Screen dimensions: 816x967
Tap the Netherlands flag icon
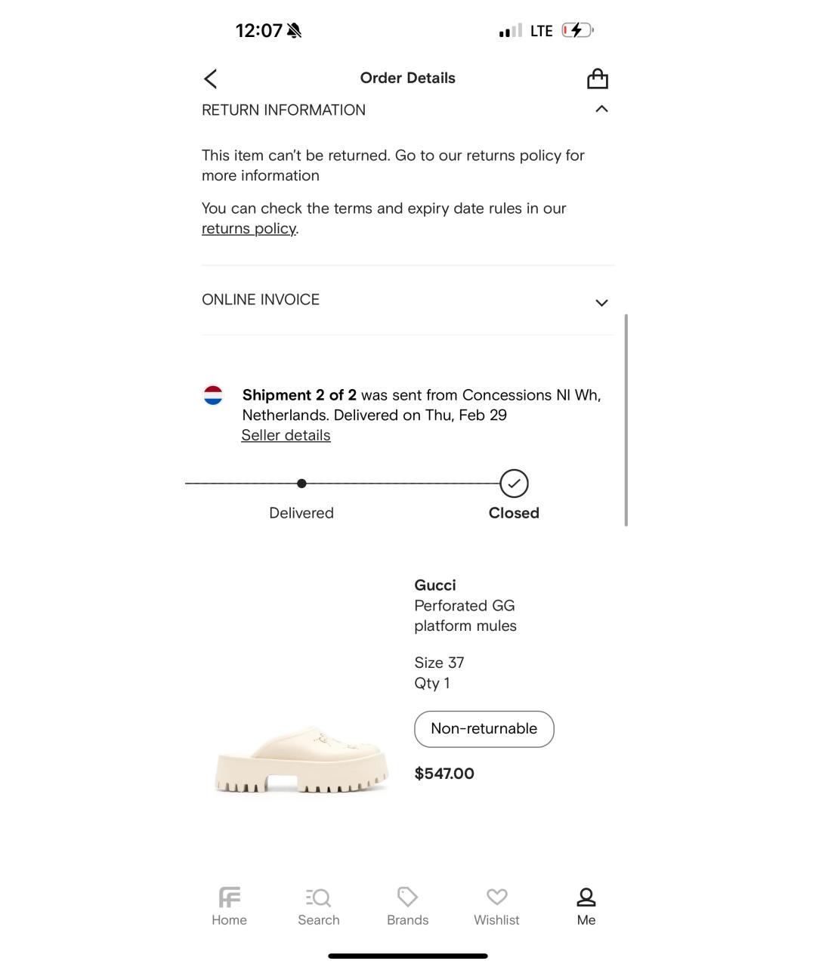click(213, 395)
